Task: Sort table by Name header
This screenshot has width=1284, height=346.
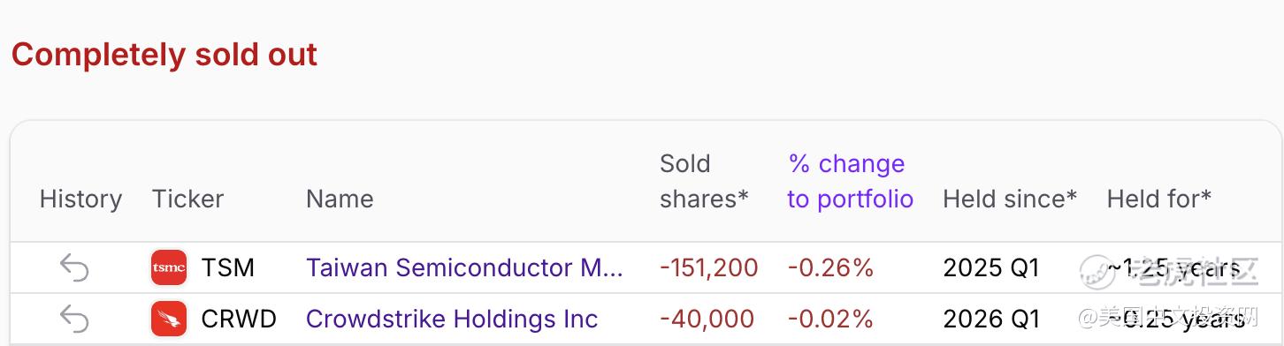Action: 340,199
